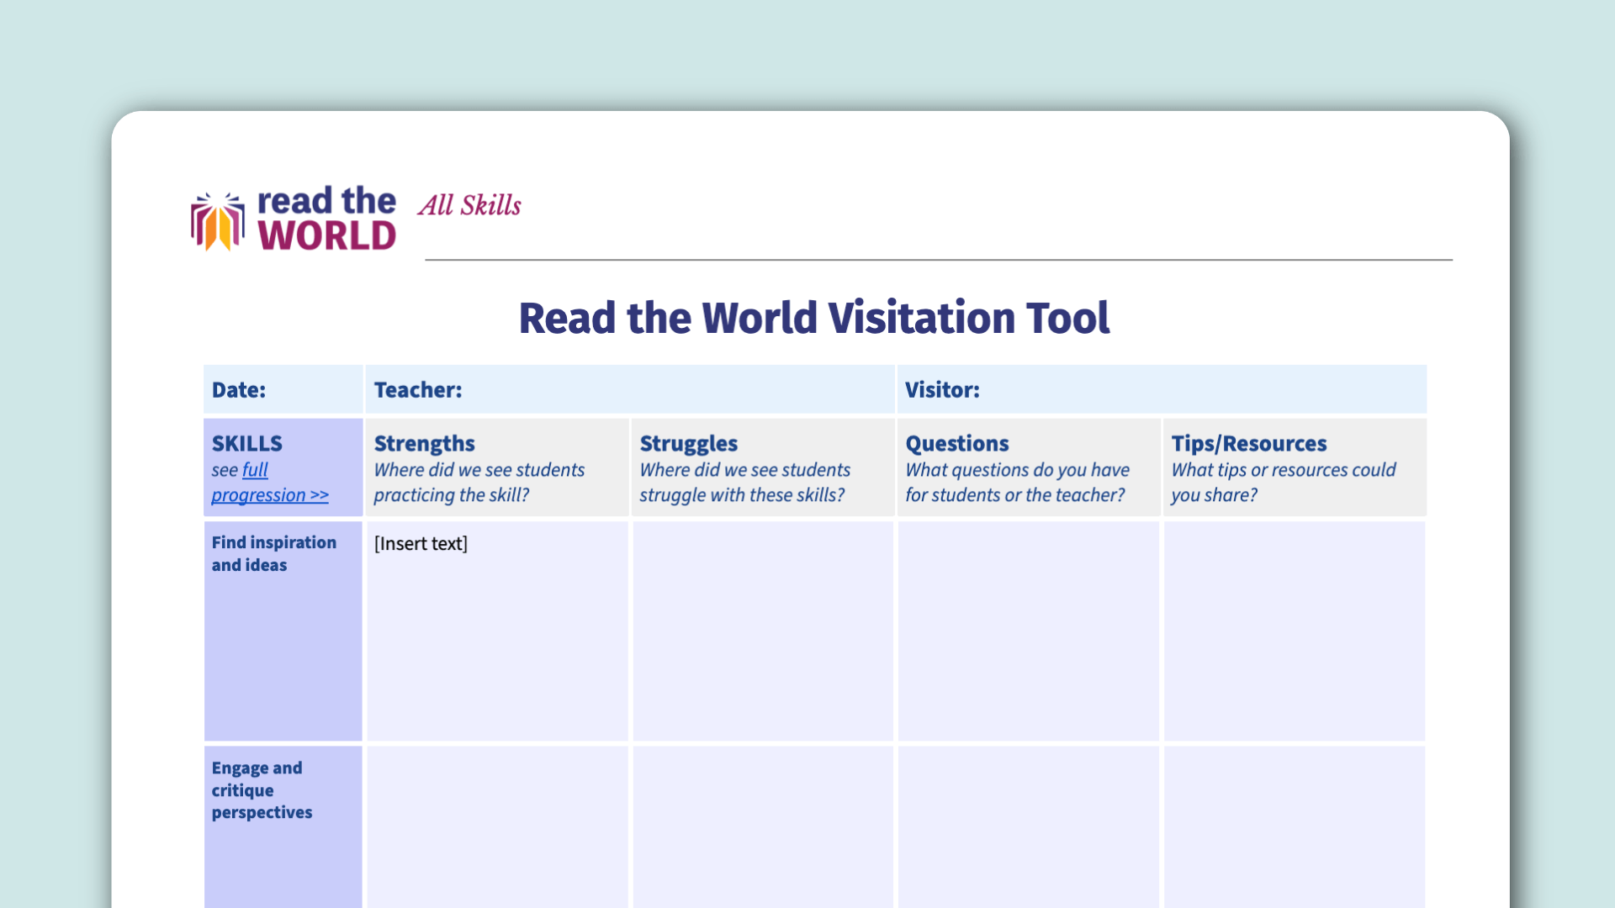Click the Read the World book logo icon
1615x908 pixels.
pos(217,222)
